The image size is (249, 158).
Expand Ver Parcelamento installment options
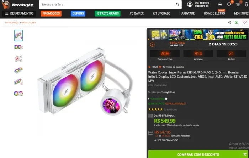pos(166,140)
